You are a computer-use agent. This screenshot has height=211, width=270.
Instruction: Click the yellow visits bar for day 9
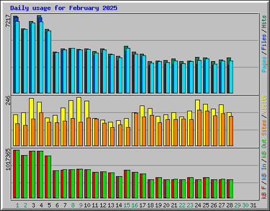79,121
